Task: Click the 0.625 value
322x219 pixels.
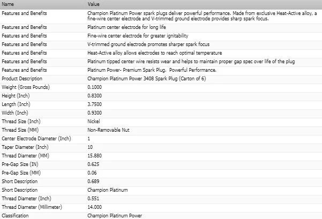Action: (x=93, y=164)
